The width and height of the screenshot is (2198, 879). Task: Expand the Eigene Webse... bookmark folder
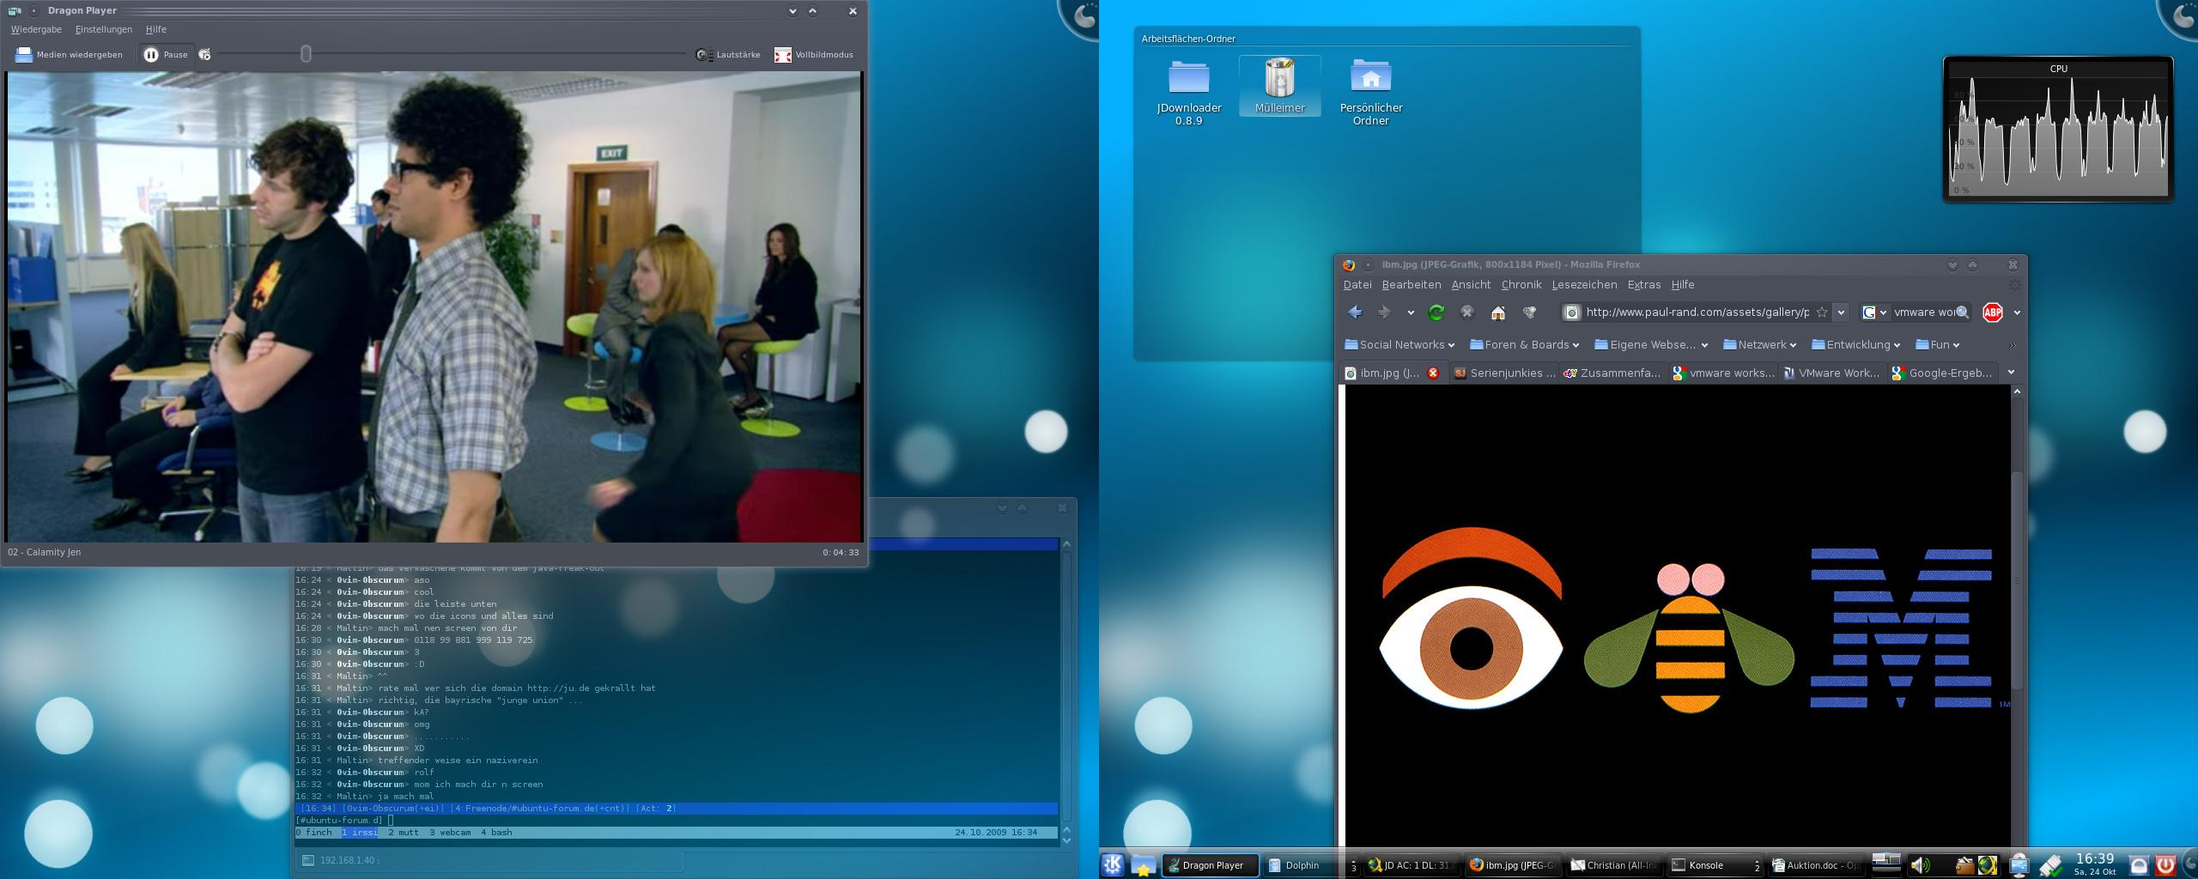pyautogui.click(x=1651, y=345)
